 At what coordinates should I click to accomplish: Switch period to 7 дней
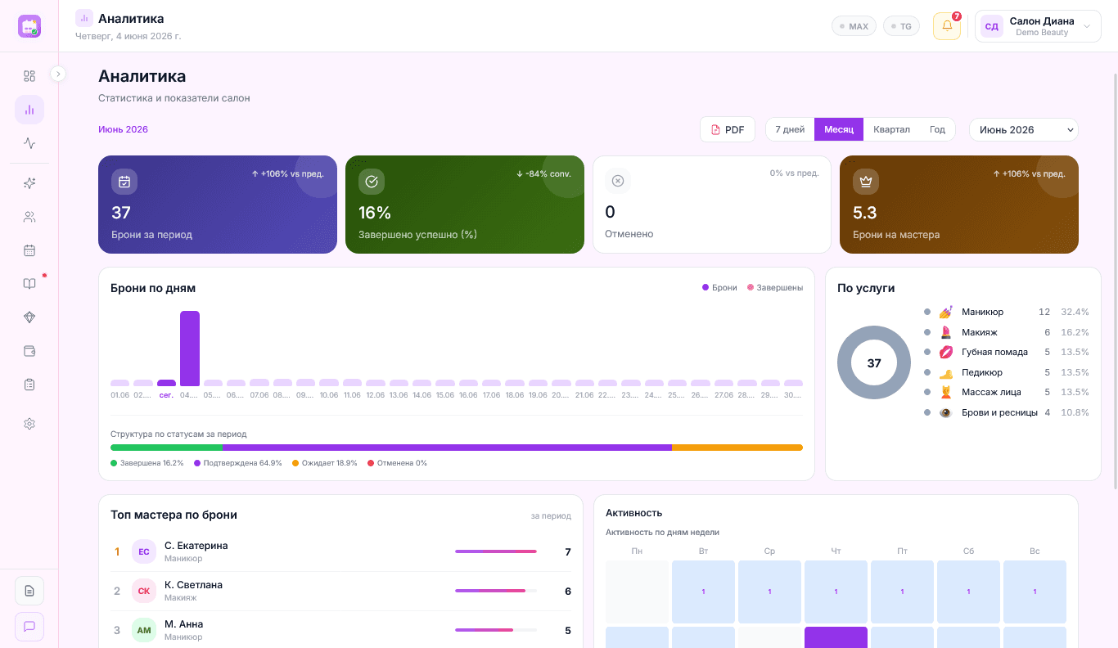tap(790, 129)
